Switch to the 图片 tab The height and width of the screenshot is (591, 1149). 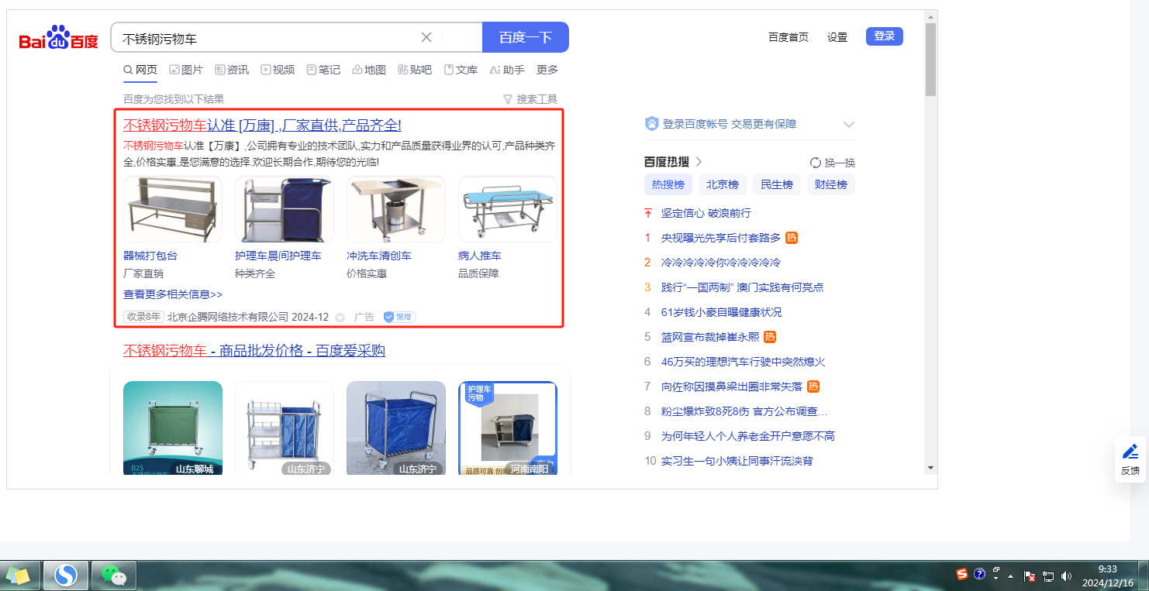click(x=186, y=70)
